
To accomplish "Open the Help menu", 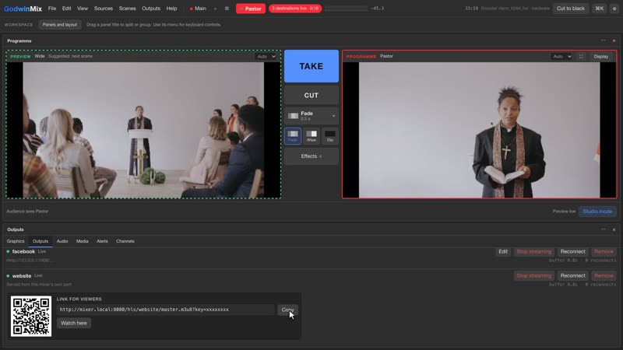I will pos(171,9).
